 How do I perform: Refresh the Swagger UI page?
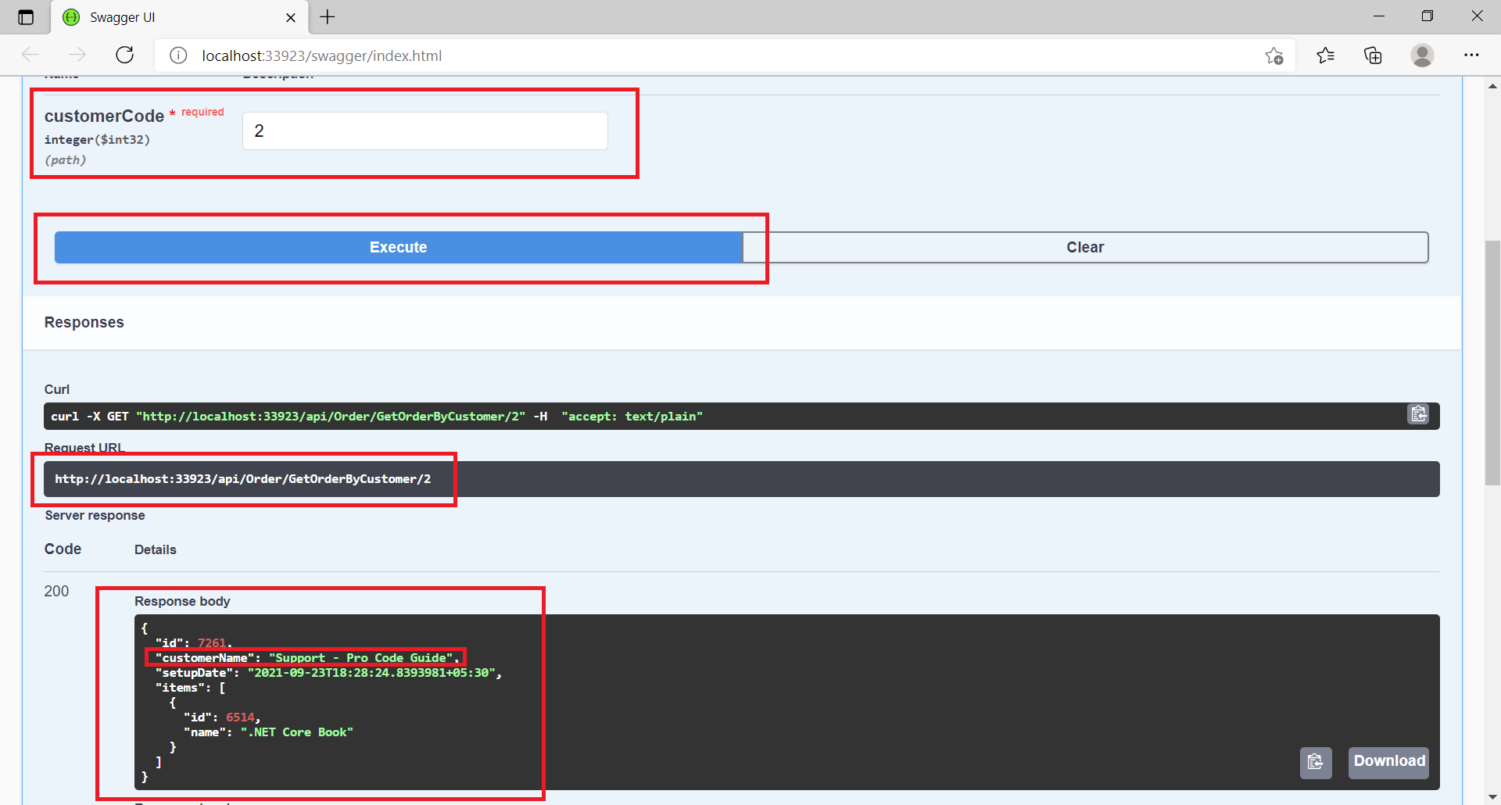click(x=125, y=55)
